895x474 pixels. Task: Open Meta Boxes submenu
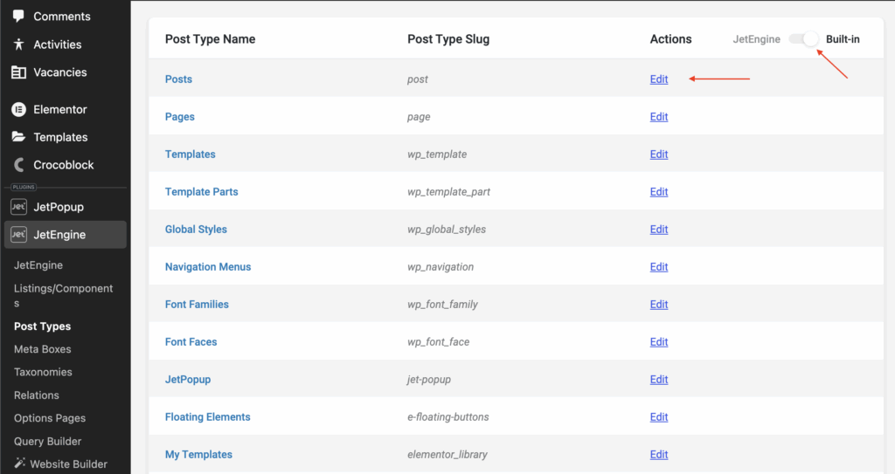tap(42, 349)
